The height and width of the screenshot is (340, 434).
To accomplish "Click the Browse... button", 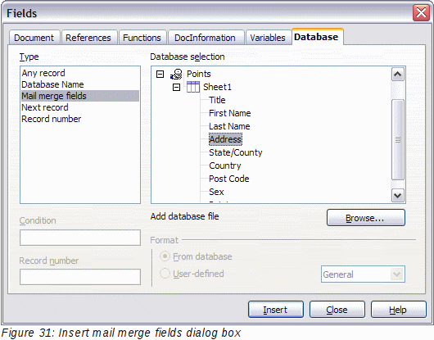I will coord(366,218).
